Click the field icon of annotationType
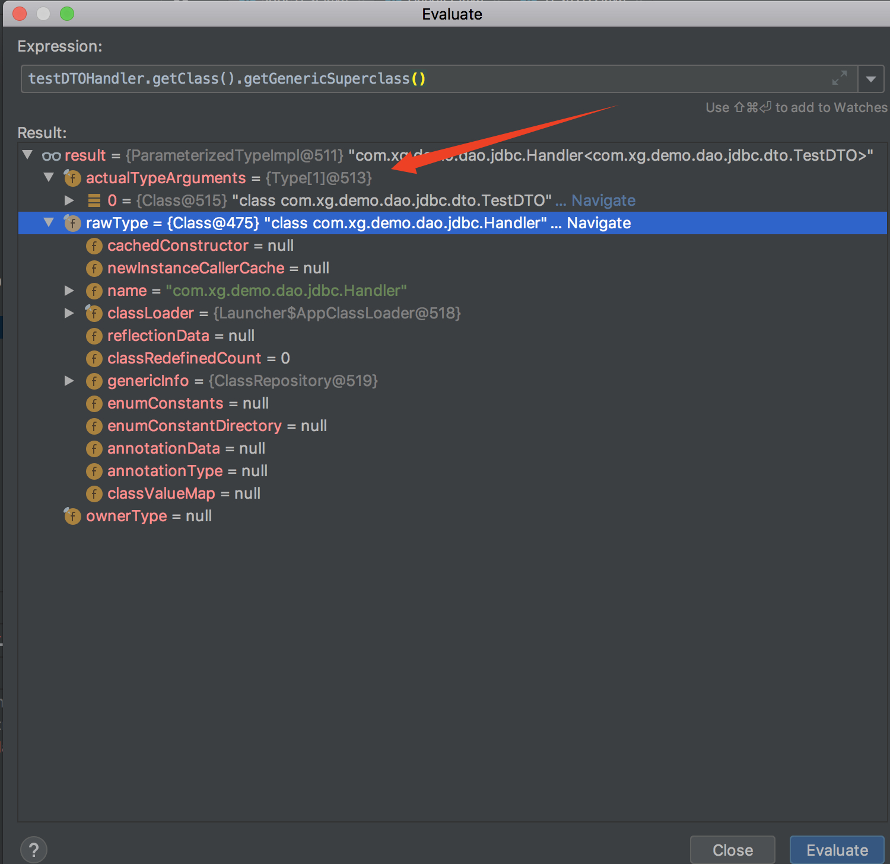 [94, 471]
